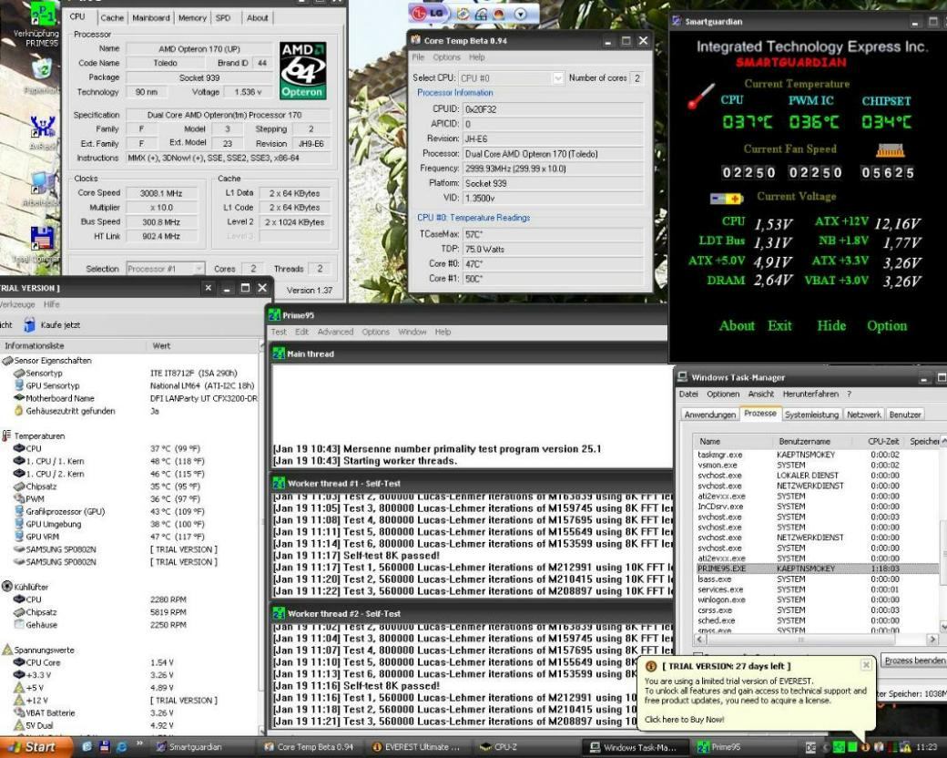Click the DE language indicator in the tray

810,748
